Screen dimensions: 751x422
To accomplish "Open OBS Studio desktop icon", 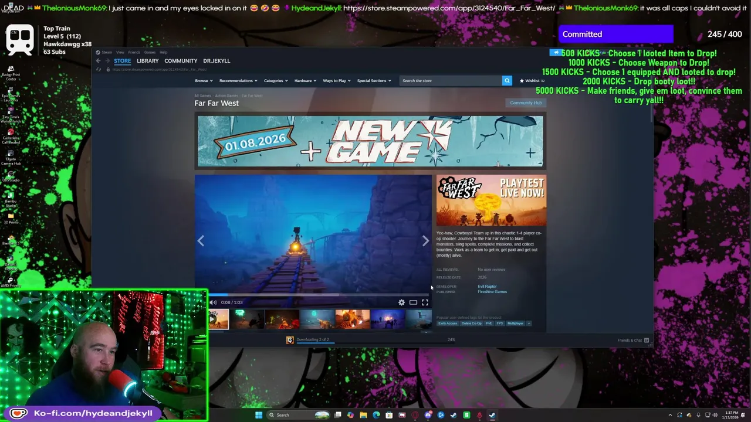I will click(x=11, y=178).
